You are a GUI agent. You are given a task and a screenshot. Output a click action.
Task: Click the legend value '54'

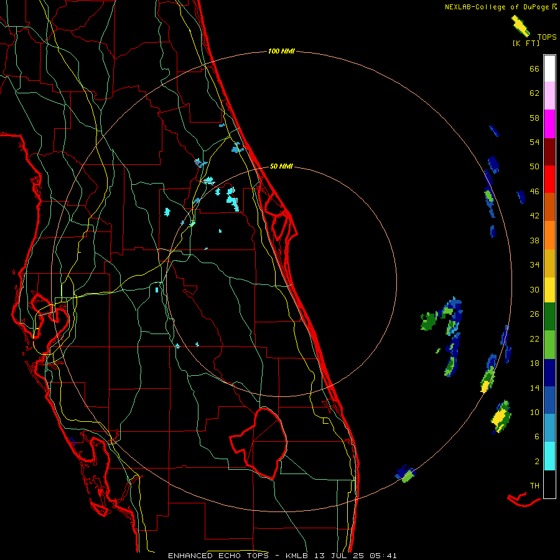[534, 142]
